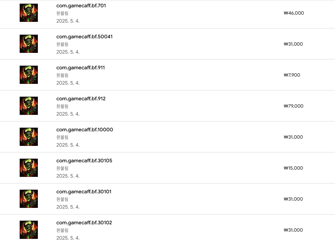Select the com.gamecaff.bf.30101 purchase title
Viewport: 335px width, 244px height.
point(84,192)
